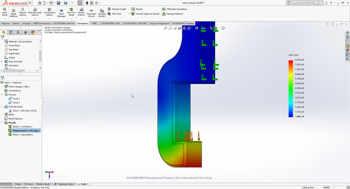Click the Rebuild traffic light icon

87,3
